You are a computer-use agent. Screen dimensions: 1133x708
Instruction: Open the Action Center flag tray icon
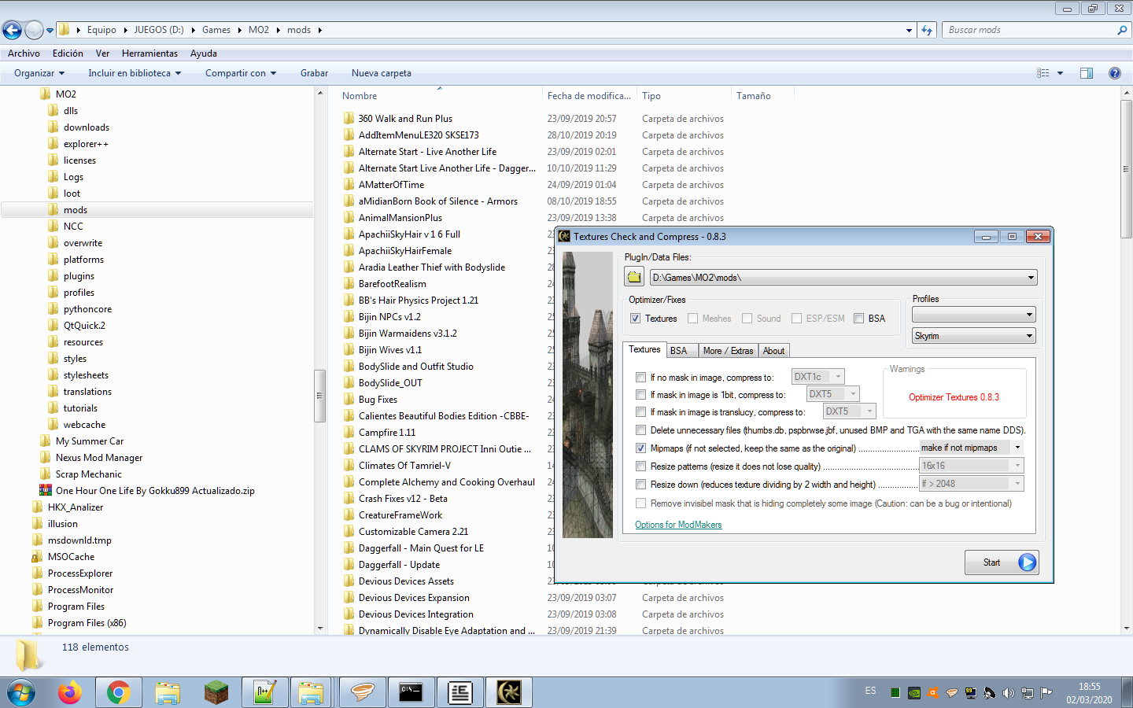point(1046,693)
